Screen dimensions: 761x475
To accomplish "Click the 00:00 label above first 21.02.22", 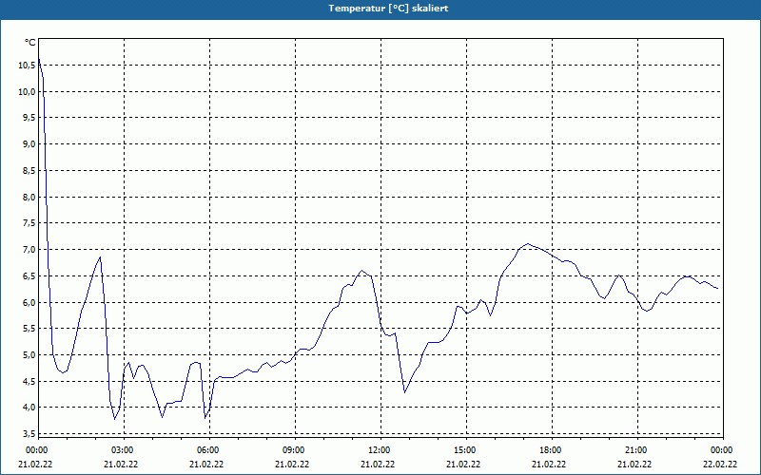I will point(37,450).
